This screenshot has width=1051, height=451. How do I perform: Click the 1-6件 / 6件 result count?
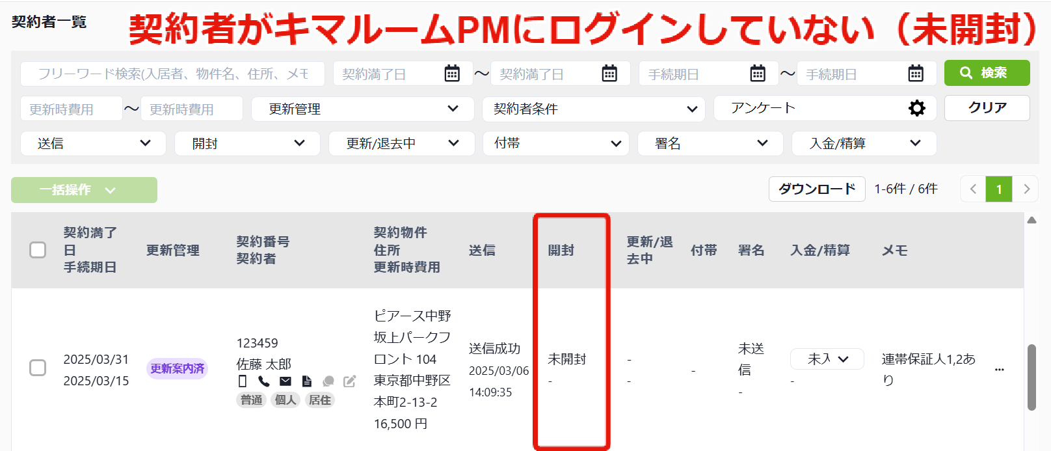pos(906,189)
